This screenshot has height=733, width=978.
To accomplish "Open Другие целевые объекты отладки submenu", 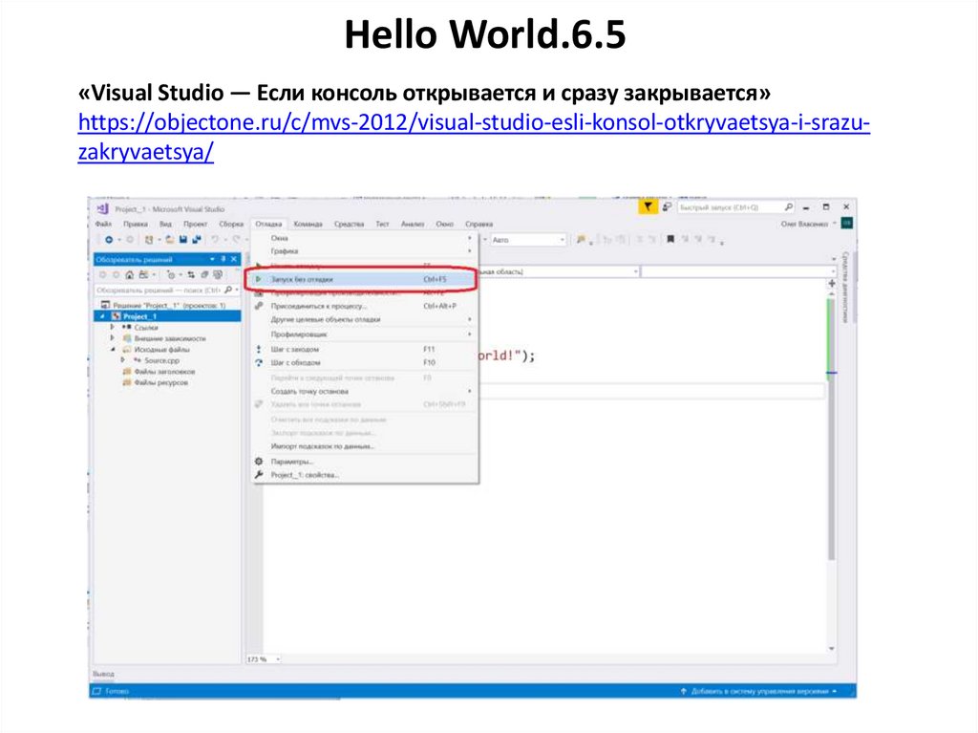I will 363,319.
